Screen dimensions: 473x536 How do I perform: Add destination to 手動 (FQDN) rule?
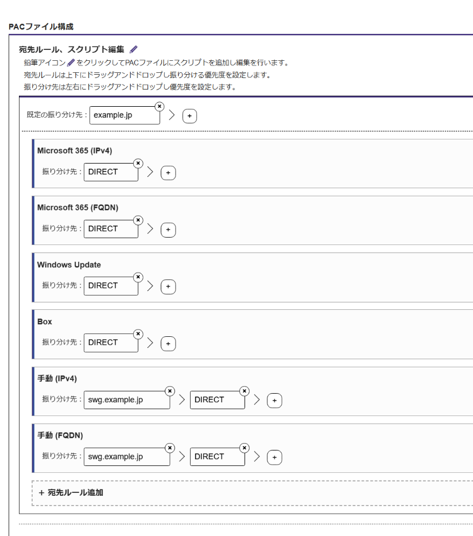[274, 457]
